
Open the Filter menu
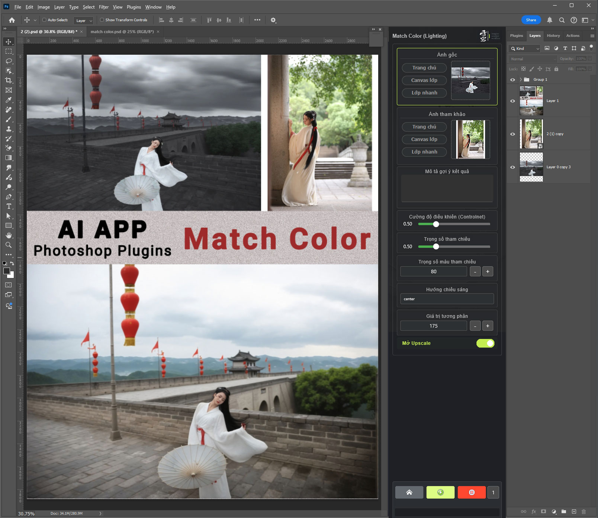[x=103, y=7]
